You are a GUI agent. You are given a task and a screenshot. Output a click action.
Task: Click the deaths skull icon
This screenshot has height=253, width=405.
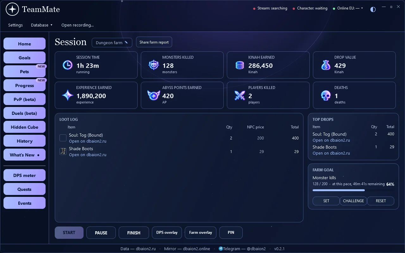click(326, 95)
